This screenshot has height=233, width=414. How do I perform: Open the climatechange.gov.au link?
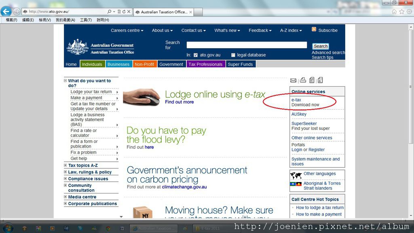184,187
